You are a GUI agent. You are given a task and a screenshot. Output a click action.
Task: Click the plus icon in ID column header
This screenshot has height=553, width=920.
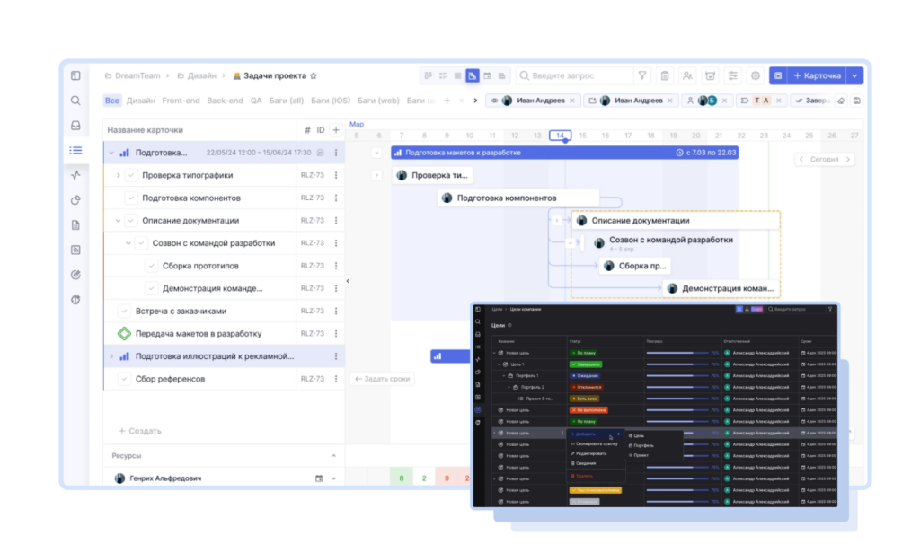(x=336, y=130)
